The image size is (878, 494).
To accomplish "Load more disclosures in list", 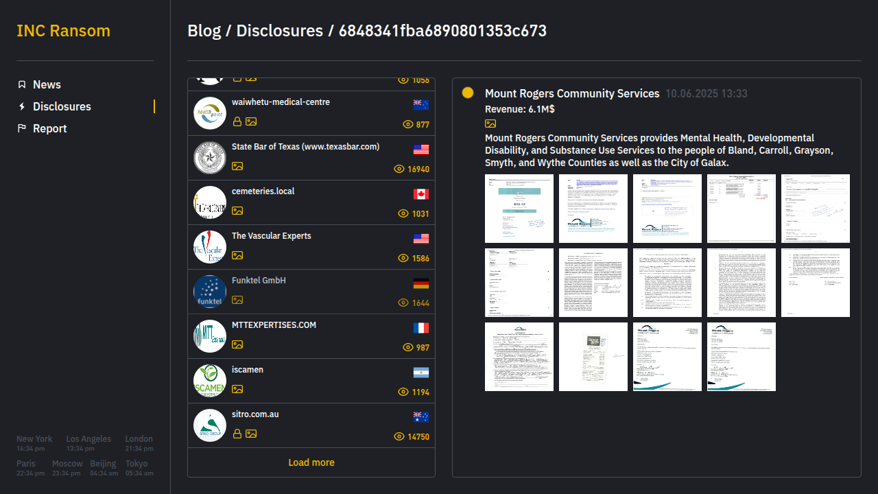I will point(311,462).
